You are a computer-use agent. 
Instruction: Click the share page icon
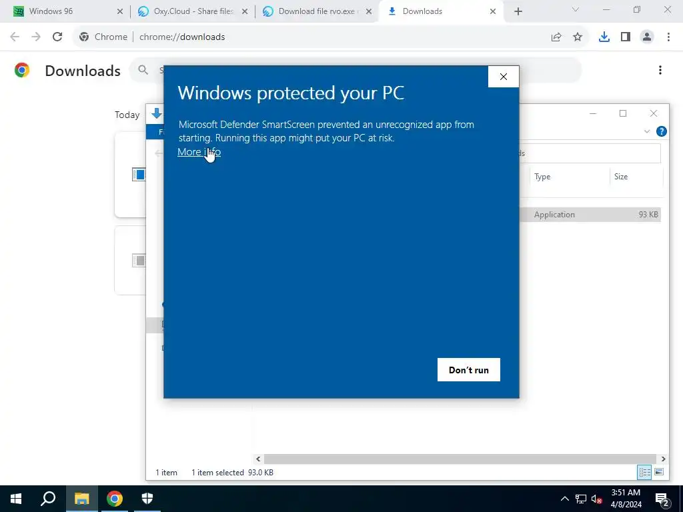click(x=556, y=37)
